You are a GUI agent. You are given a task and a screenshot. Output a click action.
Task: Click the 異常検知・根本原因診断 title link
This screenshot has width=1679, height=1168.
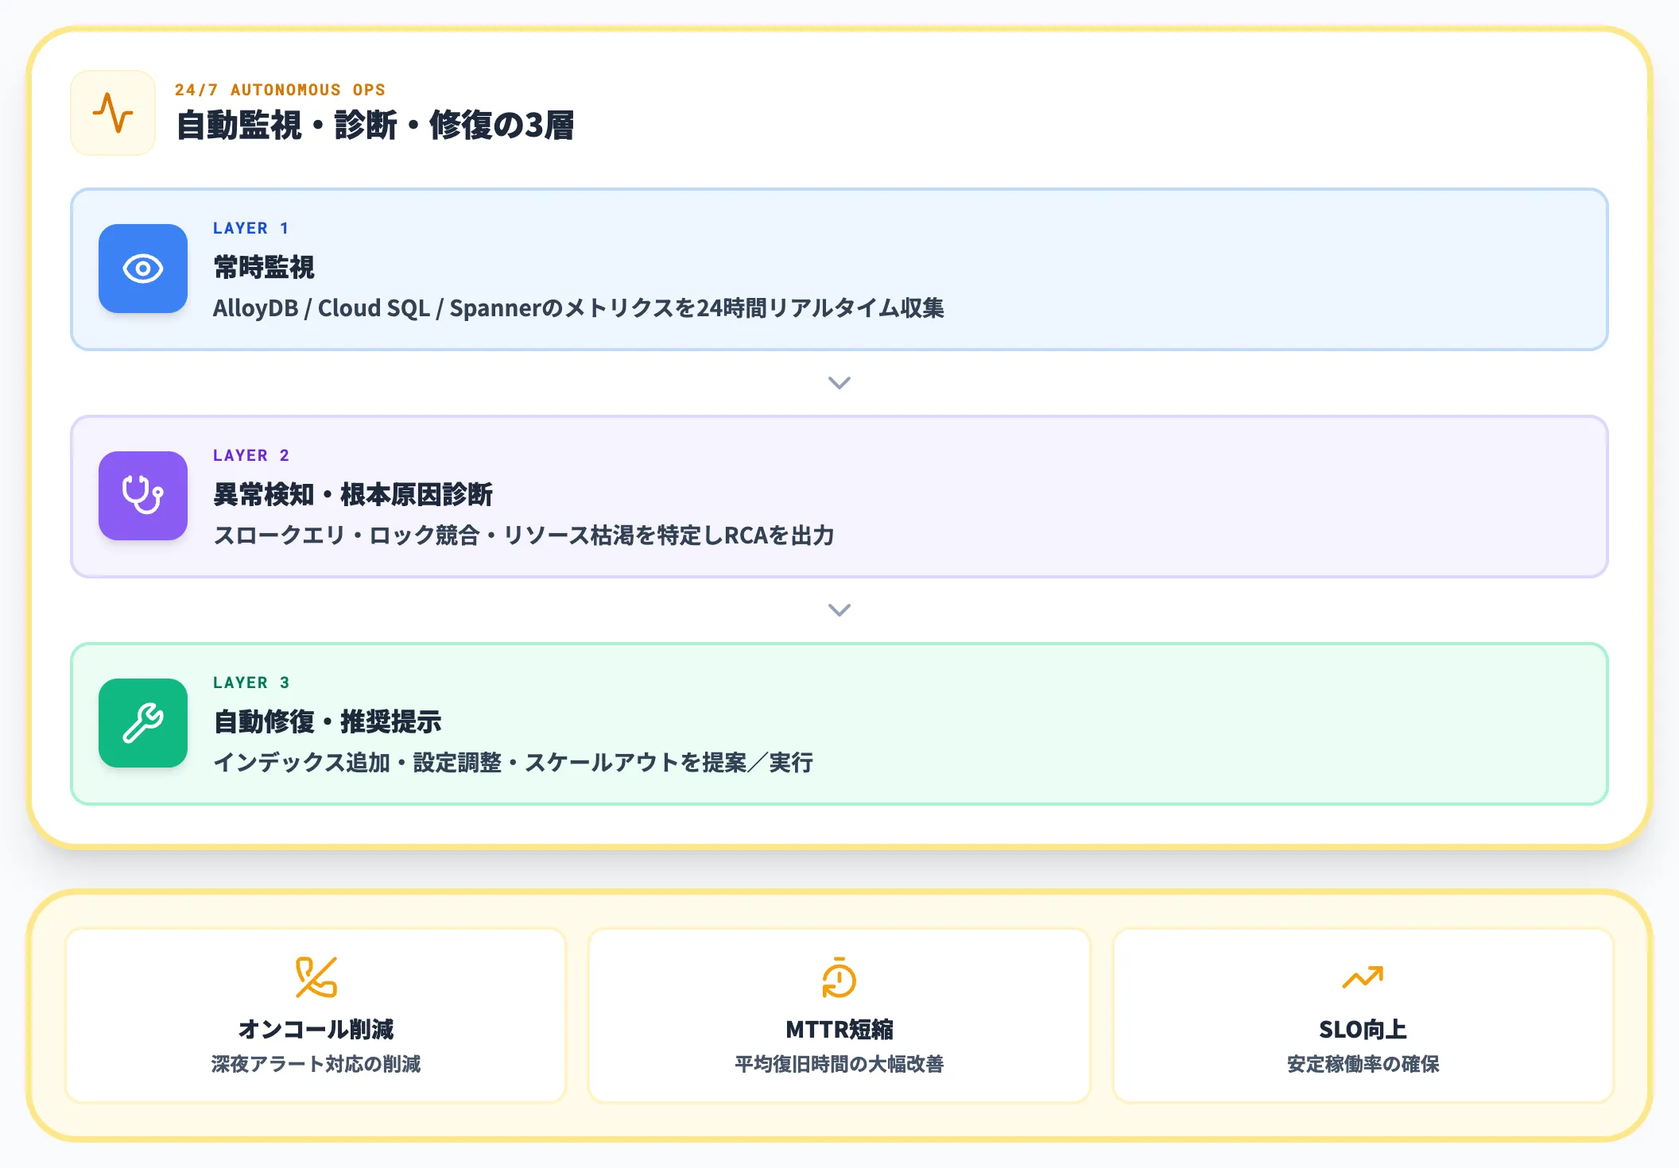point(353,493)
